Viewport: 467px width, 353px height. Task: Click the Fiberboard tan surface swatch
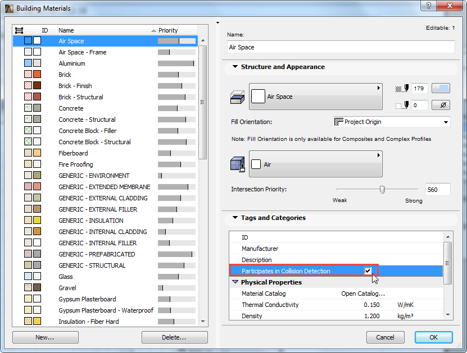tap(37, 153)
